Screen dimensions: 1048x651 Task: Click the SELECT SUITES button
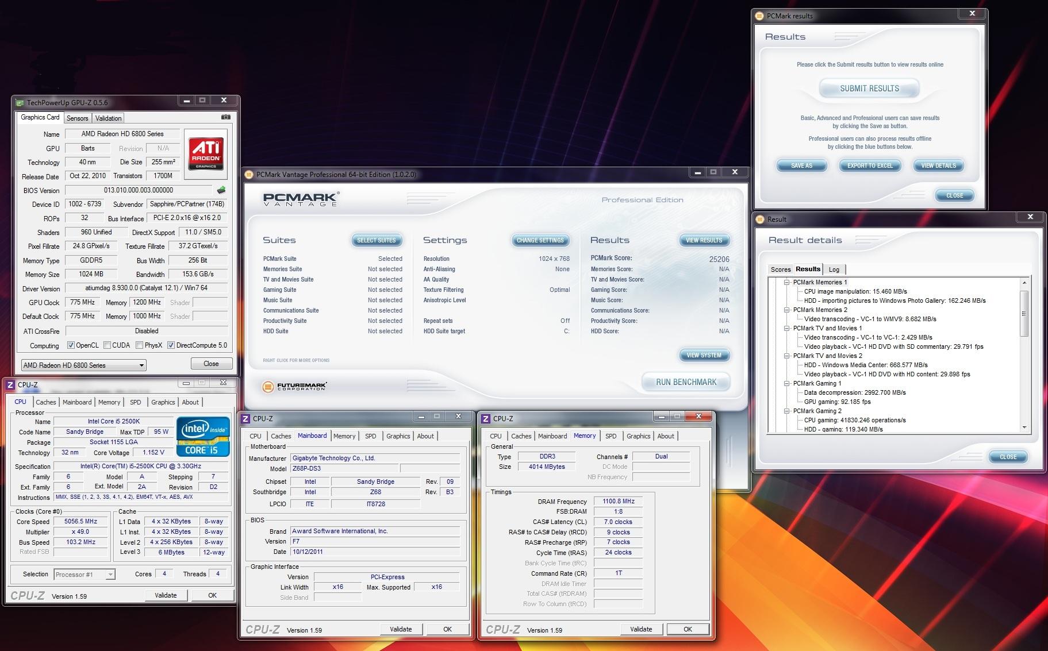pyautogui.click(x=376, y=240)
